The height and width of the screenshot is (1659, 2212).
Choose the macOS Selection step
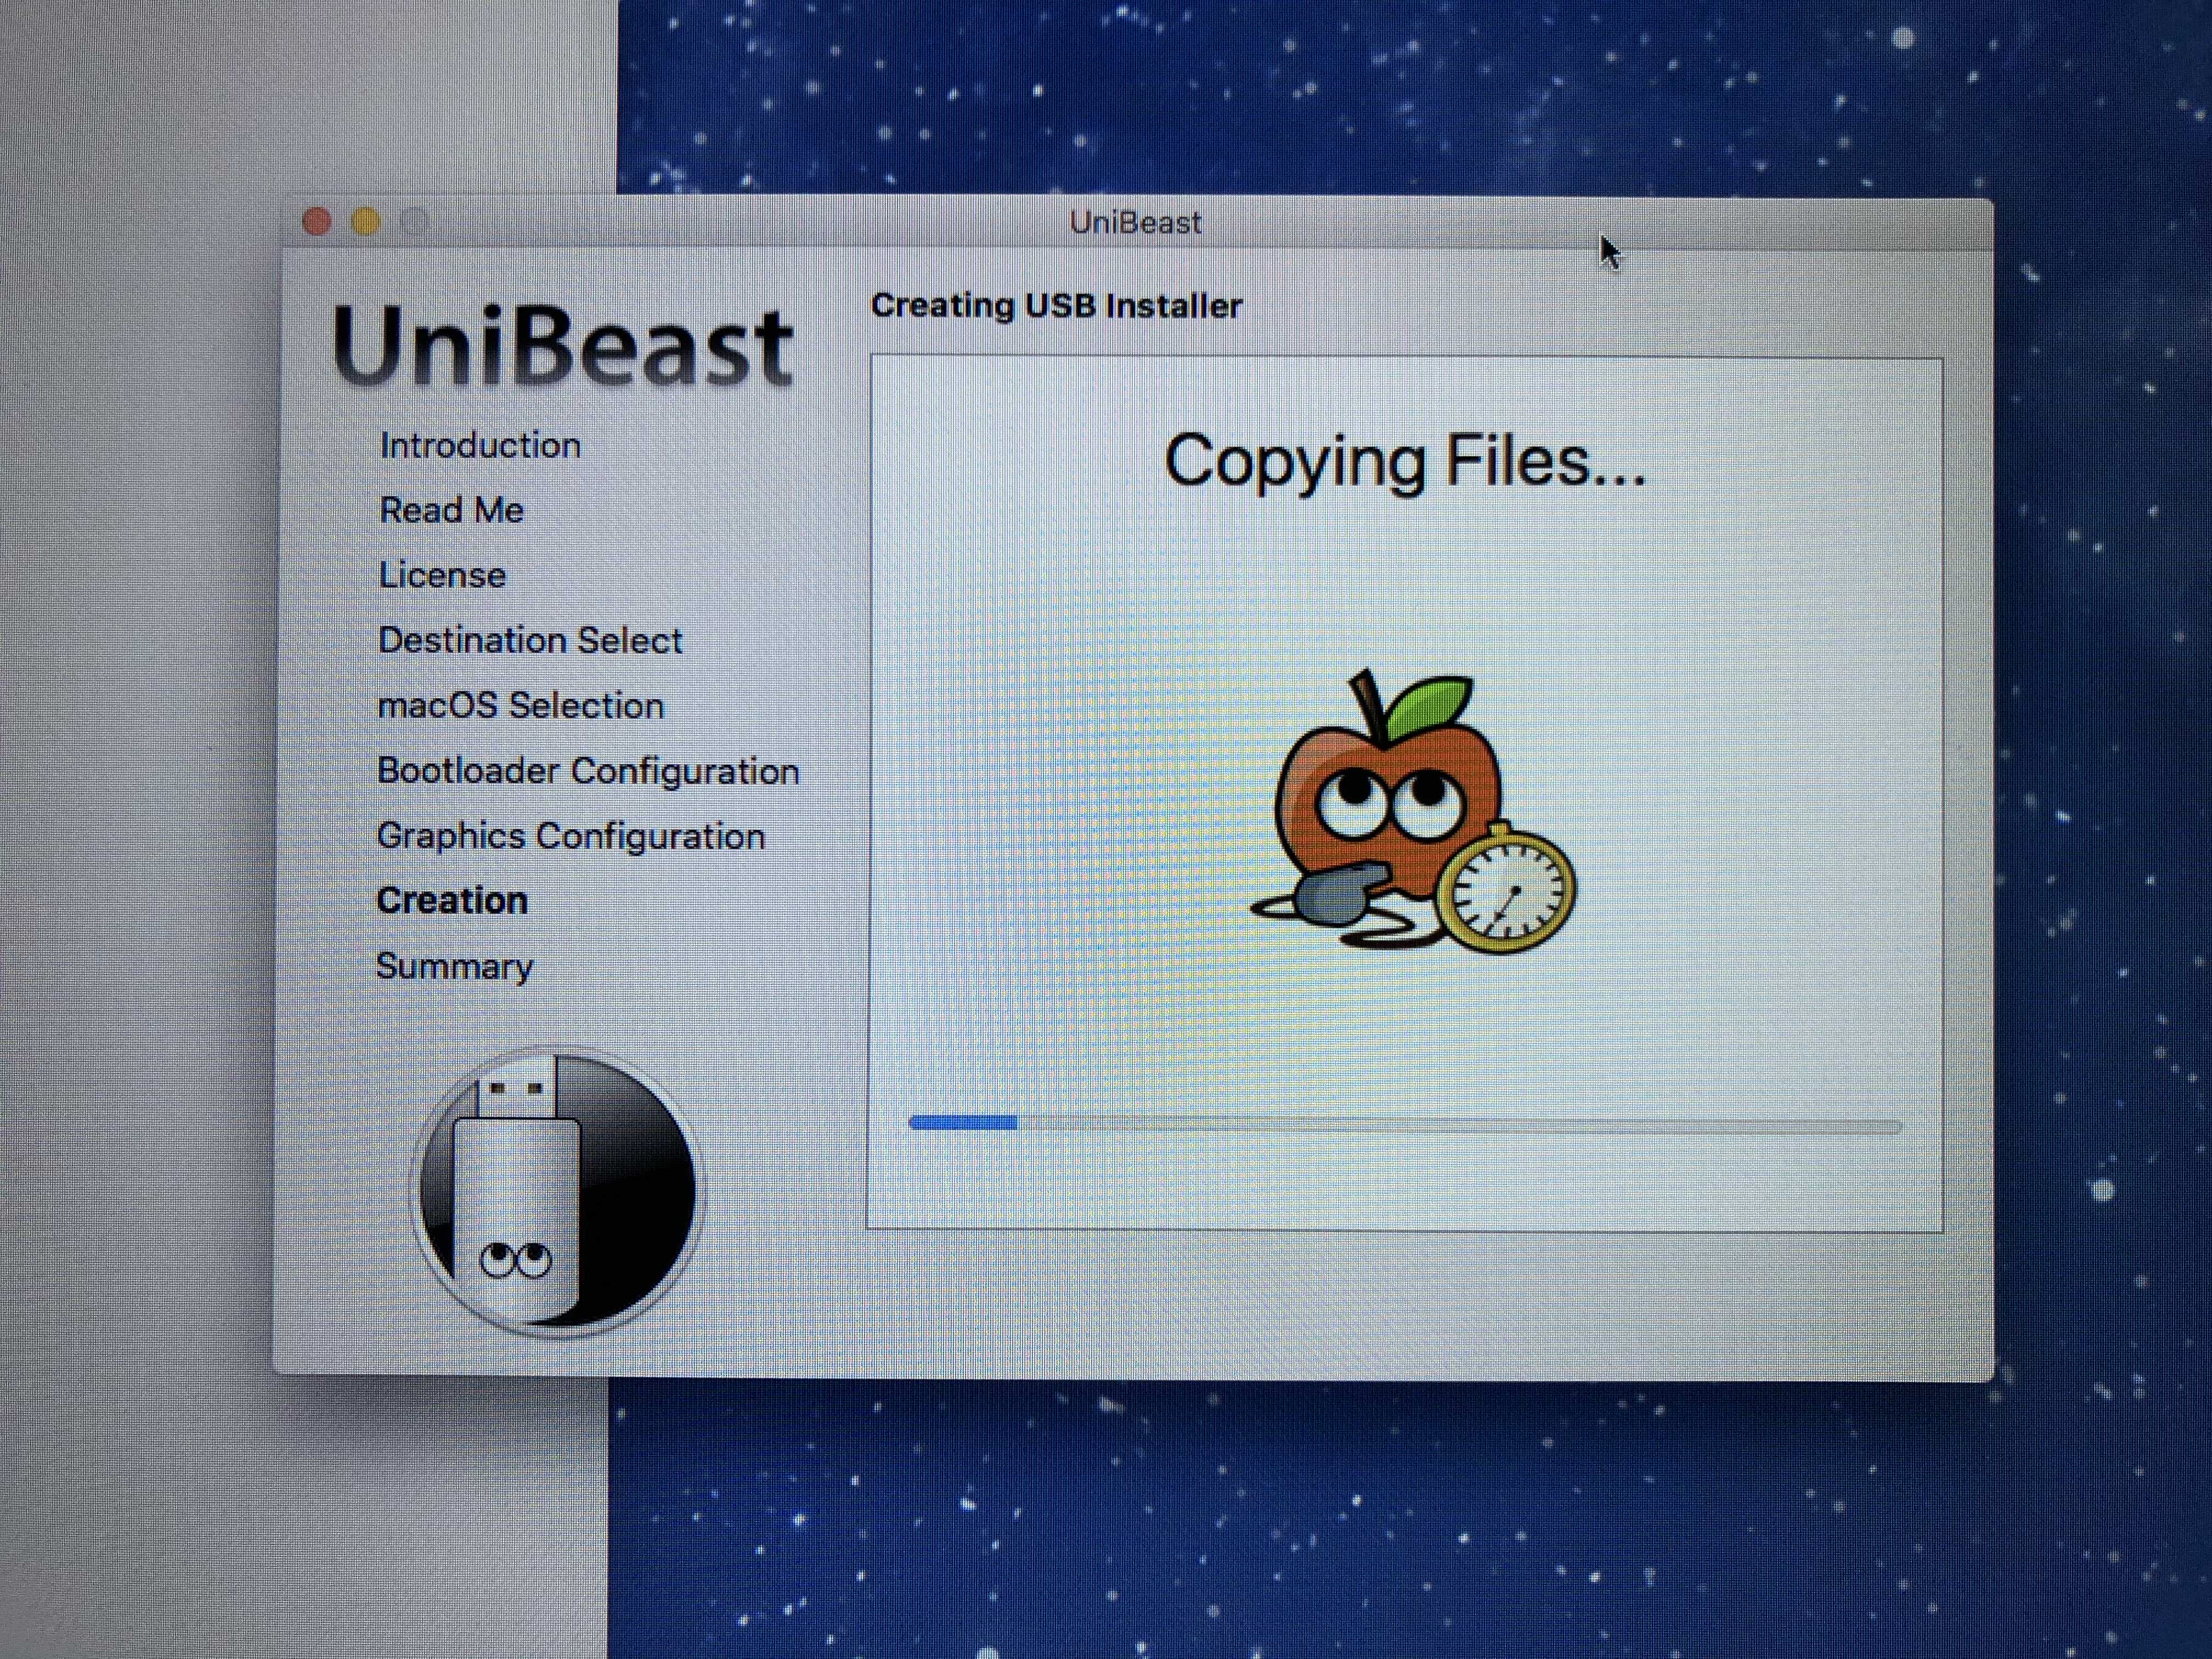coord(520,706)
